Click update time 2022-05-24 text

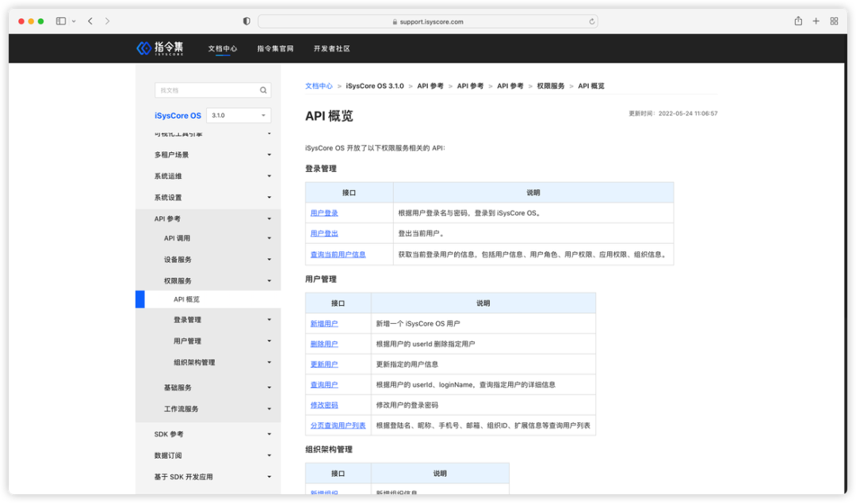pyautogui.click(x=673, y=113)
